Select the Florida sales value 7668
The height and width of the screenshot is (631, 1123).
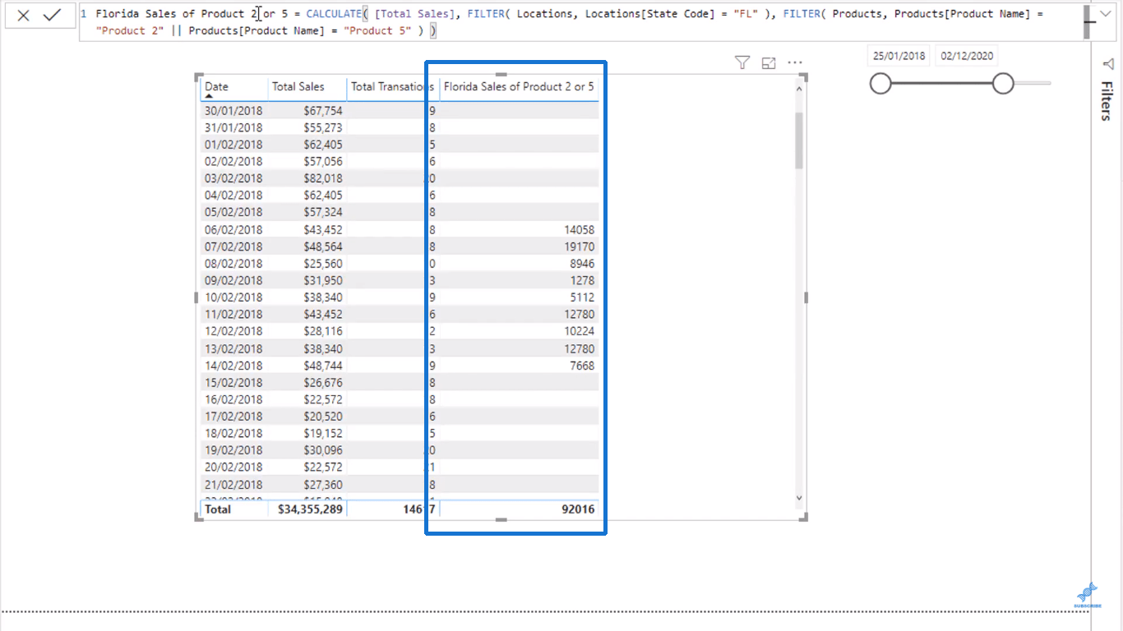(582, 366)
